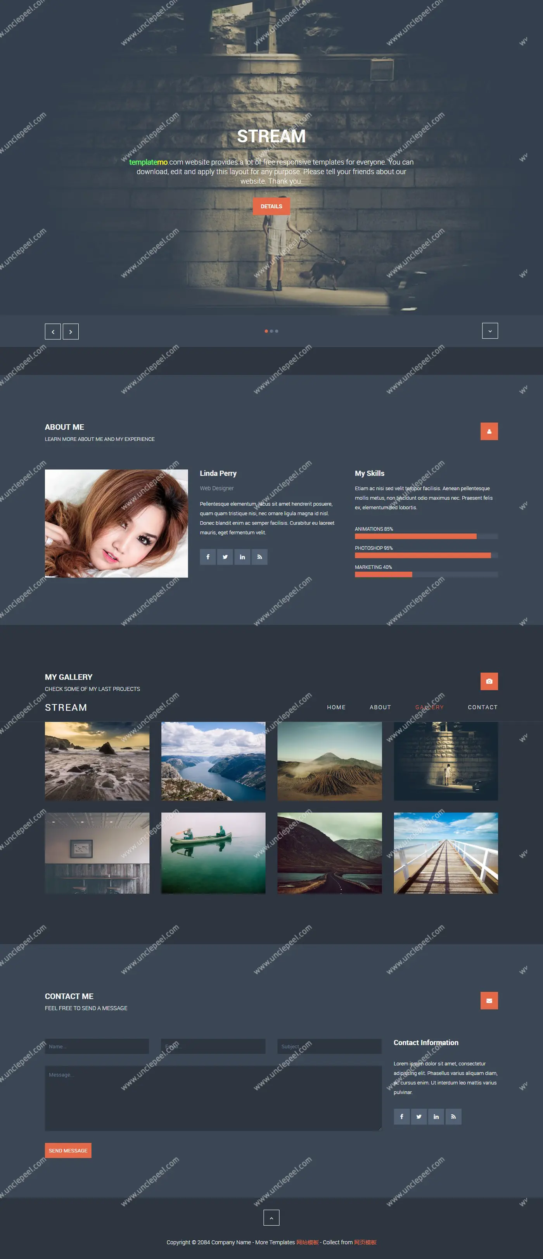
Task: Click the contact envelope icon
Action: 489,1000
